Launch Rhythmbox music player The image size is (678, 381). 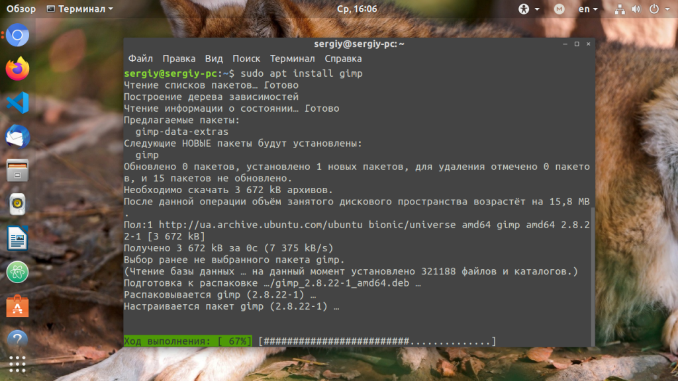[x=17, y=204]
